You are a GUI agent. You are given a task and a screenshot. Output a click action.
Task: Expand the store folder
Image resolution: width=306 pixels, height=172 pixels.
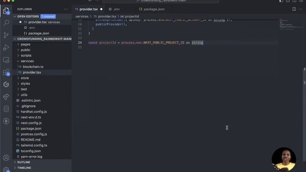[x=25, y=78]
